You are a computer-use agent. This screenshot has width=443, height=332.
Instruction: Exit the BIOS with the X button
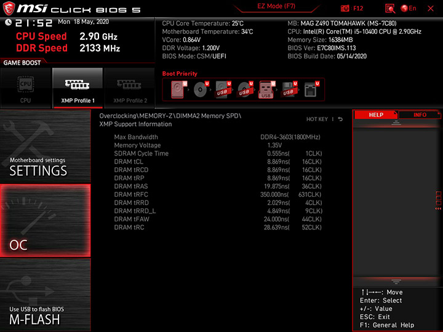tap(431, 9)
